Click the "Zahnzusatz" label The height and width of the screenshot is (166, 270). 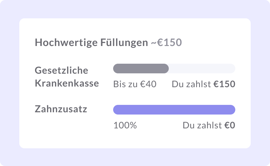coord(61,109)
